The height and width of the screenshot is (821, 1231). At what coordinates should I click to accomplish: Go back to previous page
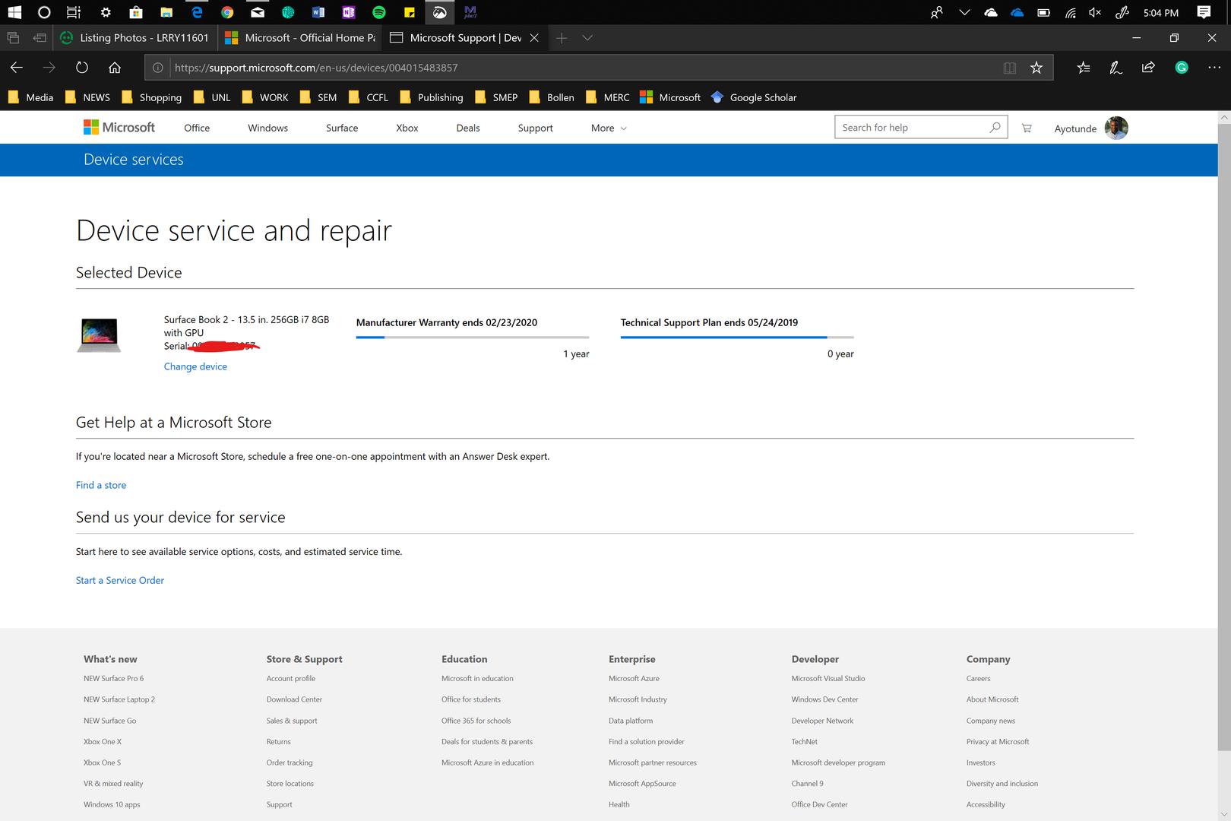coord(17,68)
